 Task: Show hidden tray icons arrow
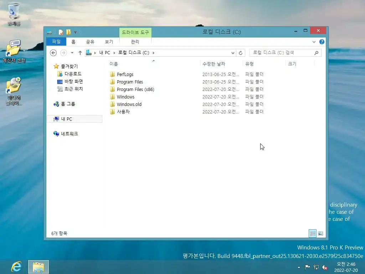299,267
